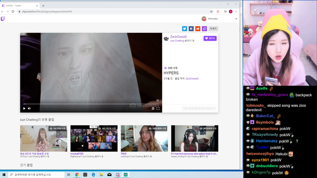The width and height of the screenshot is (317, 178).
Task: Follow ZackOweaS with the purple heart button
Action: [x=210, y=39]
